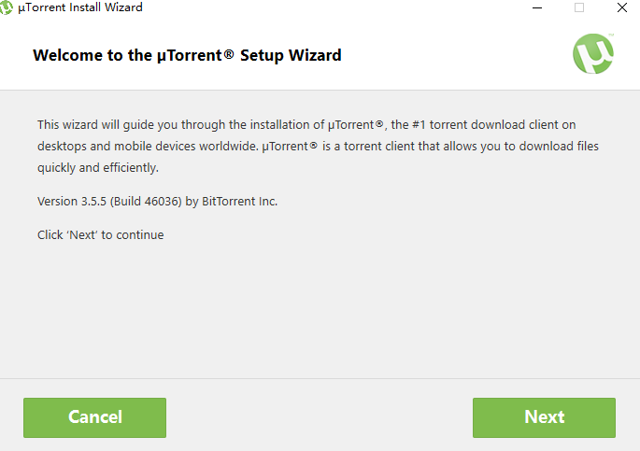Click the blank footer space between Cancel and Next
This screenshot has height=451, width=640.
(x=318, y=417)
